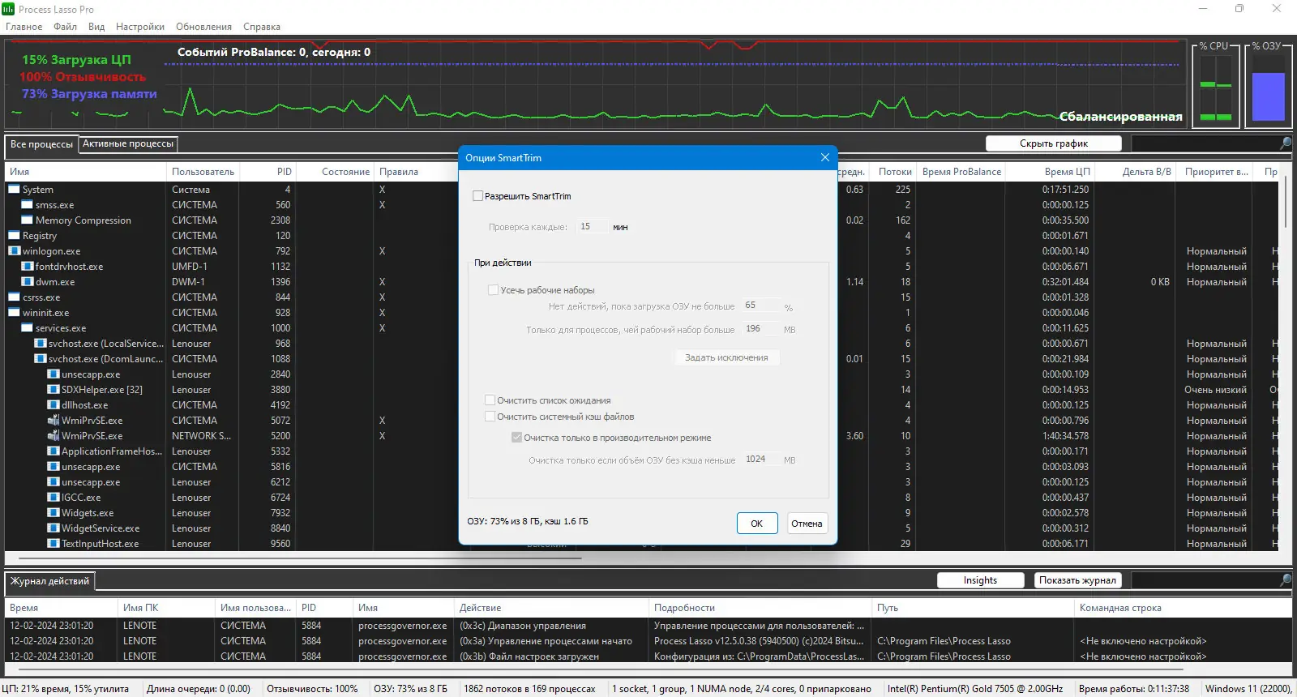
Task: Click the search field beside Скрыть график
Action: 1205,143
